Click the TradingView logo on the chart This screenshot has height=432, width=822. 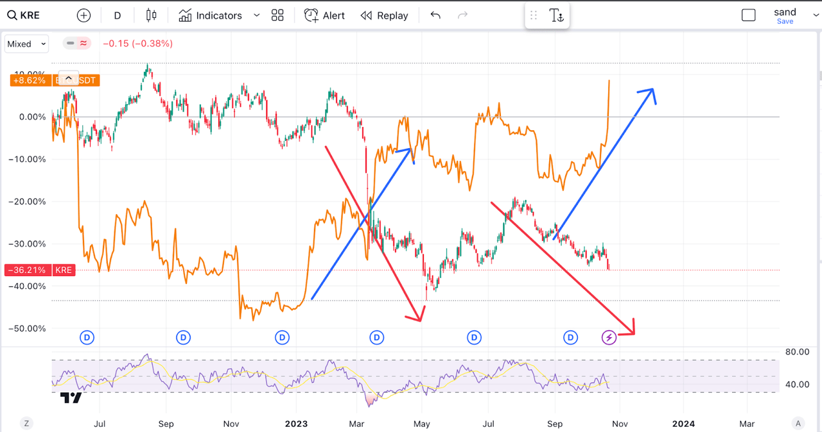[71, 398]
